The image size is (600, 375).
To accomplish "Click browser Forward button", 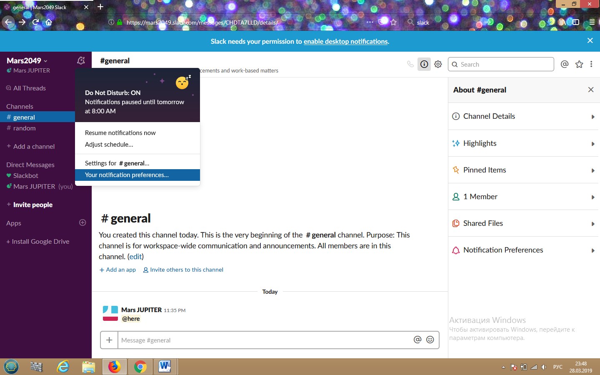I will coord(22,22).
